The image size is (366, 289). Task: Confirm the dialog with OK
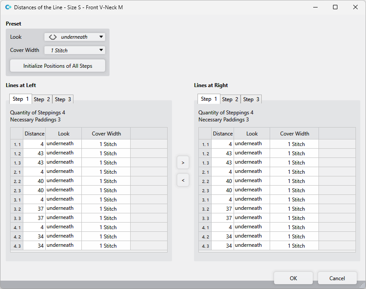tap(293, 278)
